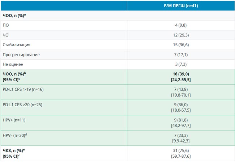This screenshot has height=162, width=235.
Task: Click the ЧО row label
Action: (x=6, y=35)
